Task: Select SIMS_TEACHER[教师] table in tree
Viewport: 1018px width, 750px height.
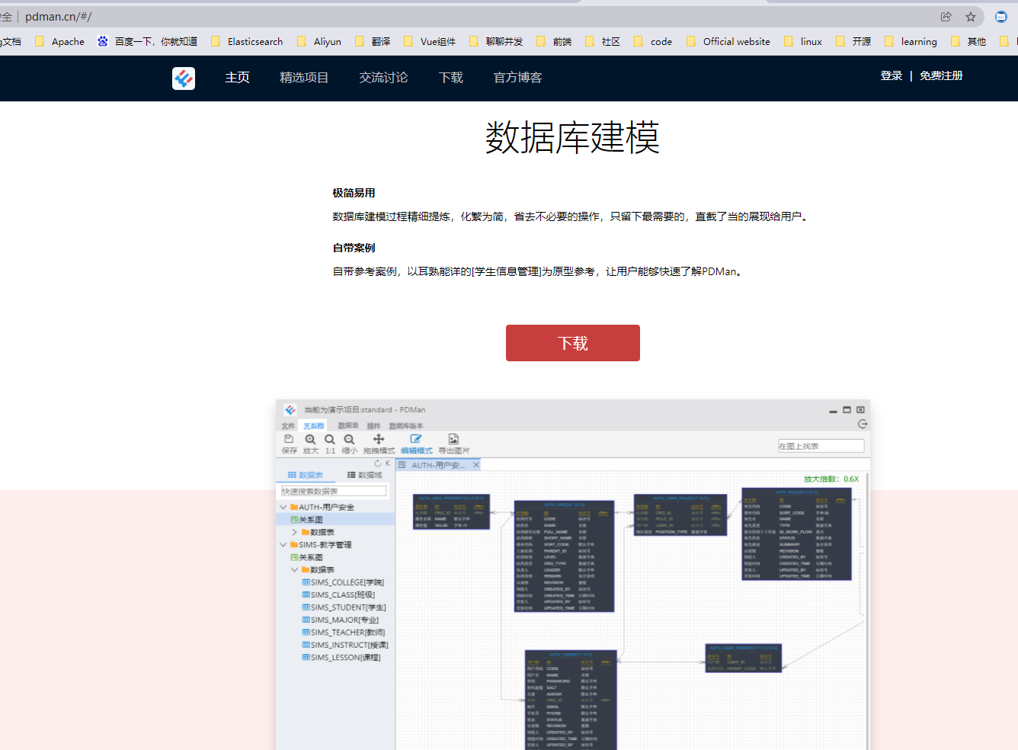Action: [x=344, y=633]
